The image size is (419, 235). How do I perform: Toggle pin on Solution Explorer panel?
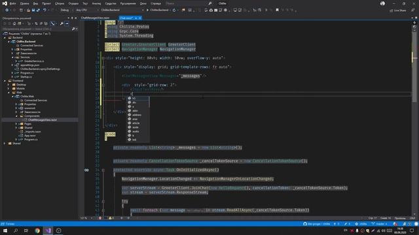tap(72, 18)
